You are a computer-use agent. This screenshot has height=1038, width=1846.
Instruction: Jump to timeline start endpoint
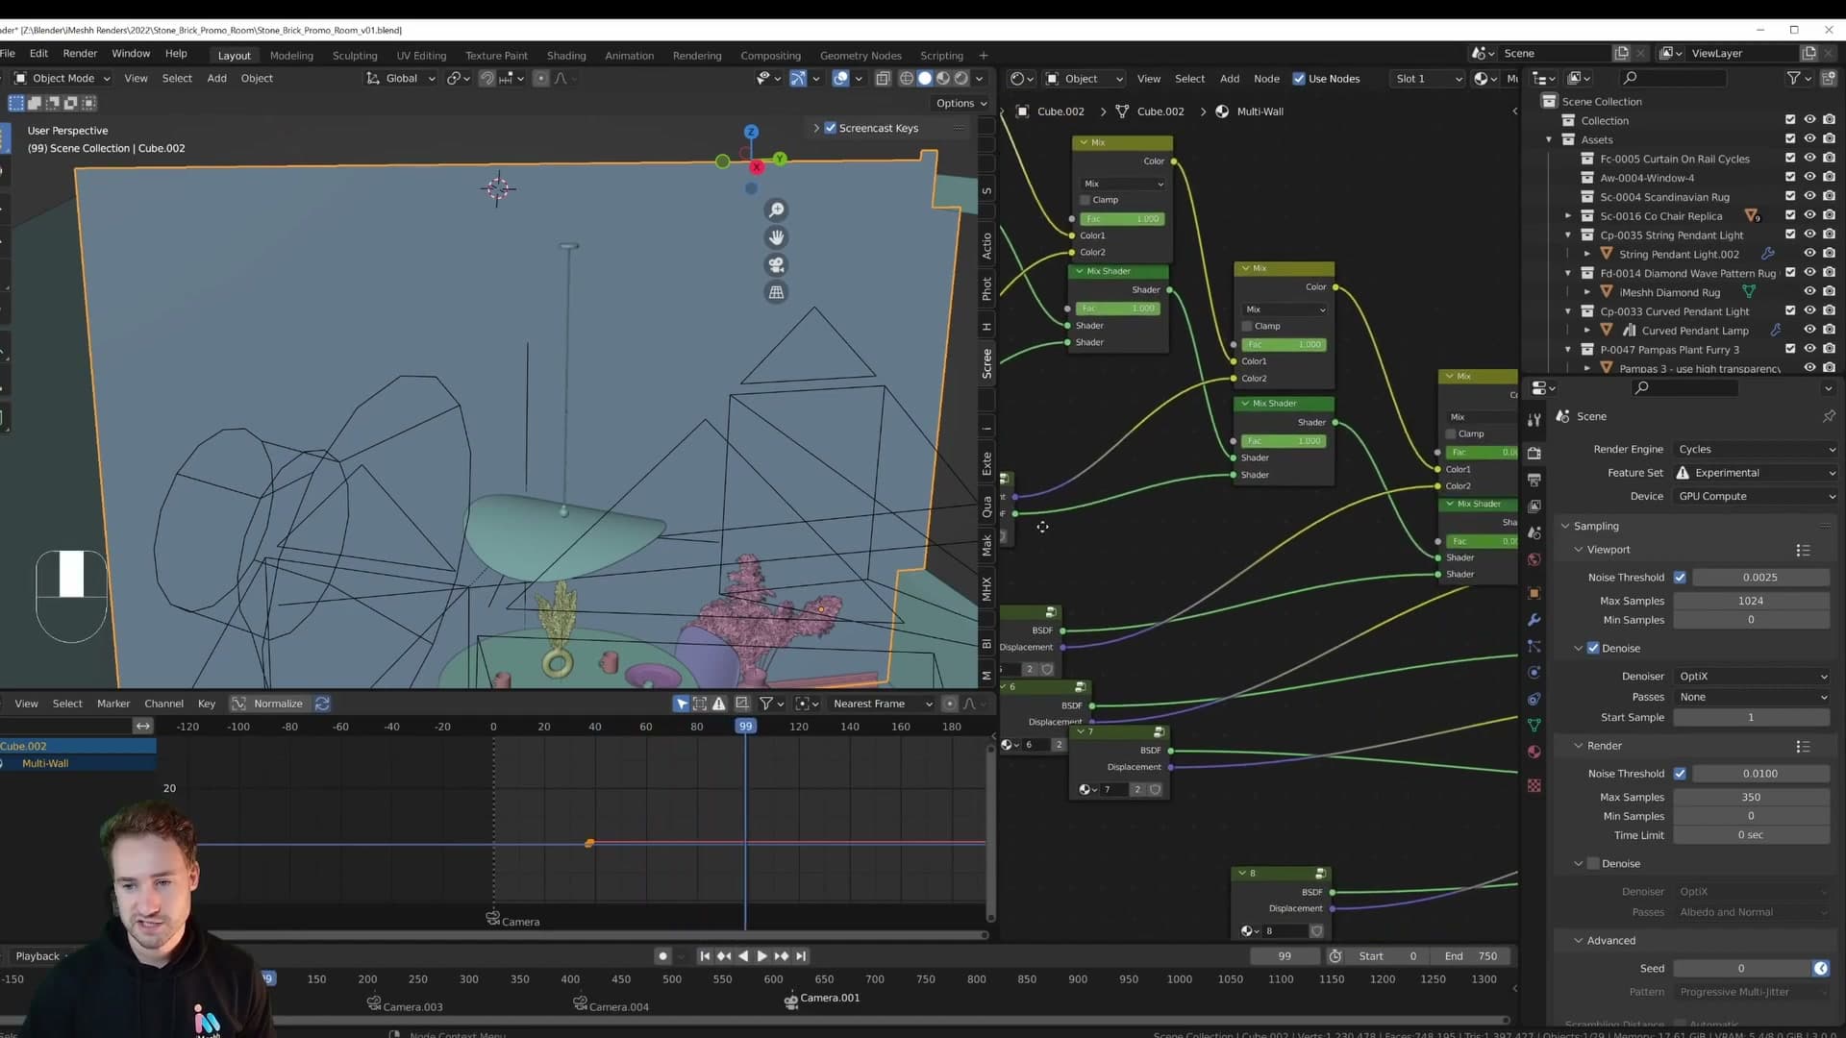[705, 956]
